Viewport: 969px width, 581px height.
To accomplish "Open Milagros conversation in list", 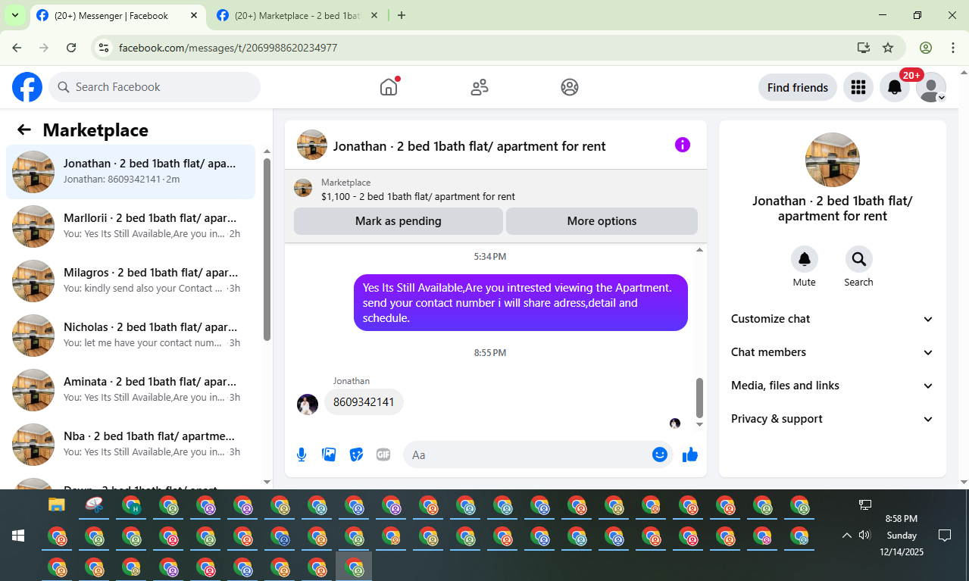I will click(130, 281).
